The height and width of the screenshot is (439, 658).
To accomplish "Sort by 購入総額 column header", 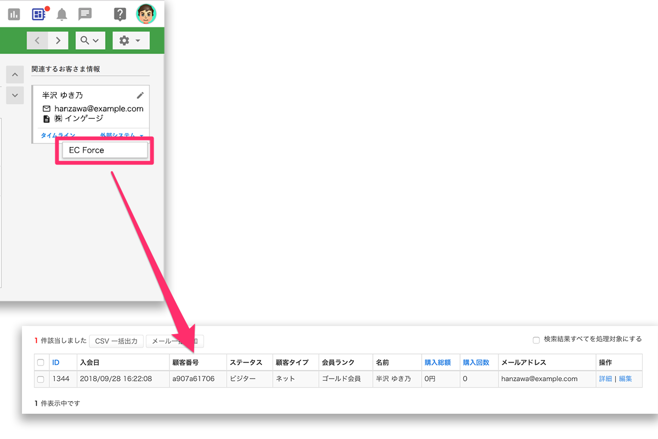I will (438, 363).
